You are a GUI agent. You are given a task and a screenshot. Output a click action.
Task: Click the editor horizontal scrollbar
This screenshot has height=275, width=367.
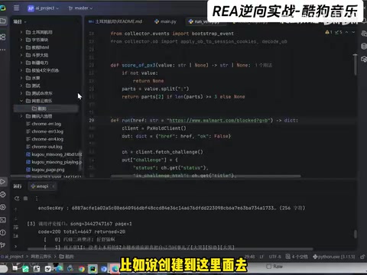coord(206,176)
